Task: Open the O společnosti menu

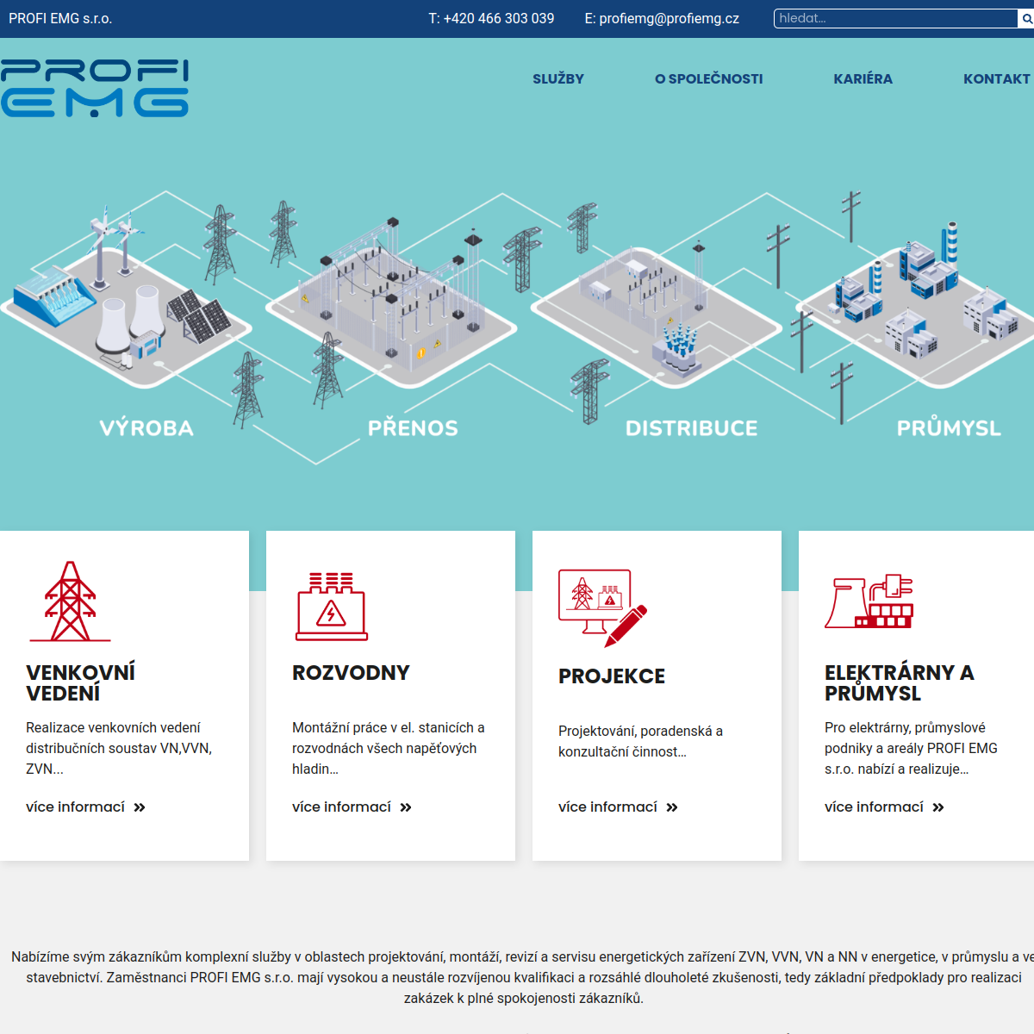Action: coord(709,78)
